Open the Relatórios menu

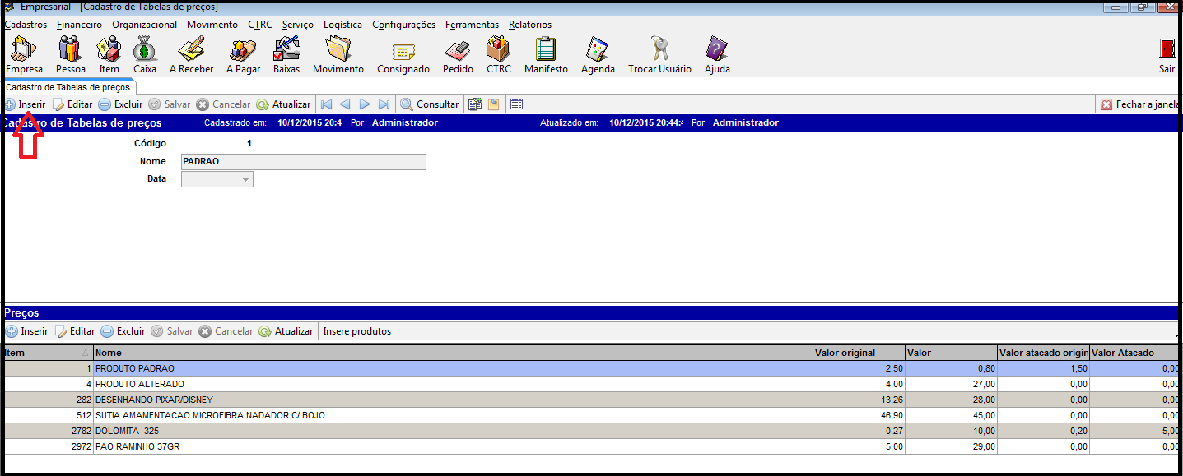529,25
